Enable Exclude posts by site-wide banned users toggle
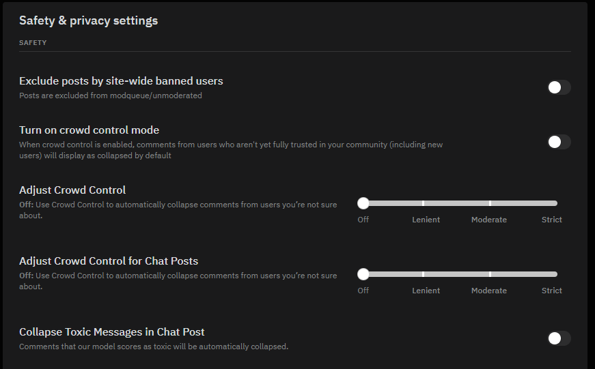The height and width of the screenshot is (369, 595). tap(559, 87)
